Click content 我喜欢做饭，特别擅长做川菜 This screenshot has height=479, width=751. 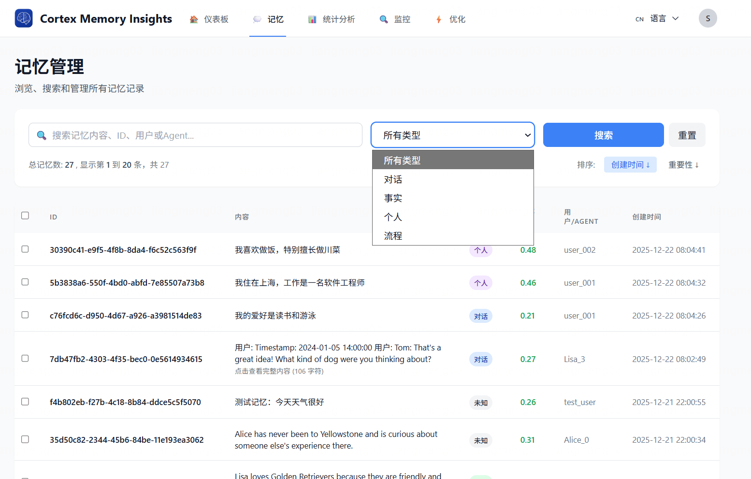(288, 250)
